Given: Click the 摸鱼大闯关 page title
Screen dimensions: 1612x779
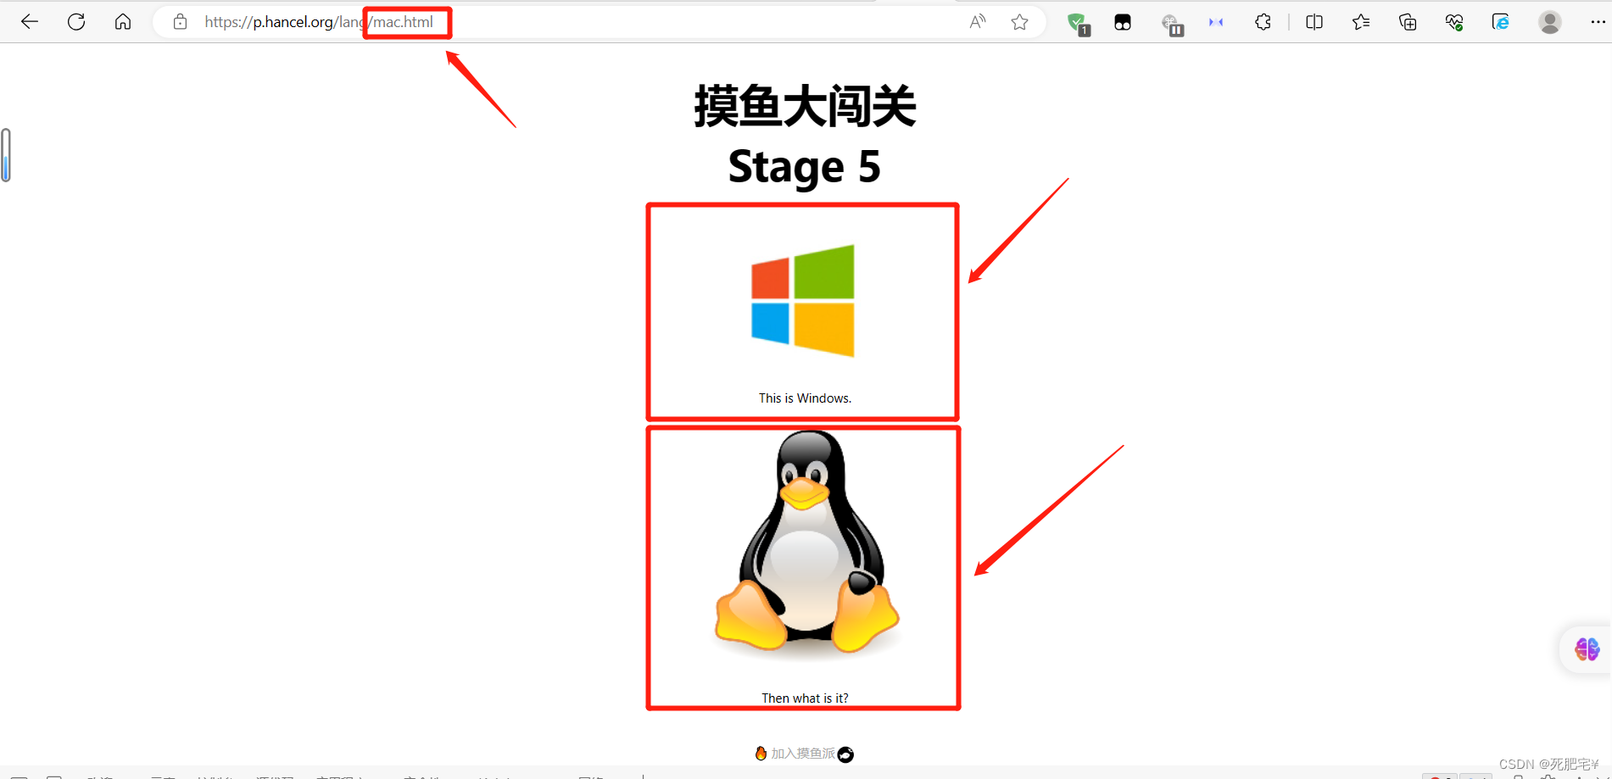Looking at the screenshot, I should tap(805, 106).
